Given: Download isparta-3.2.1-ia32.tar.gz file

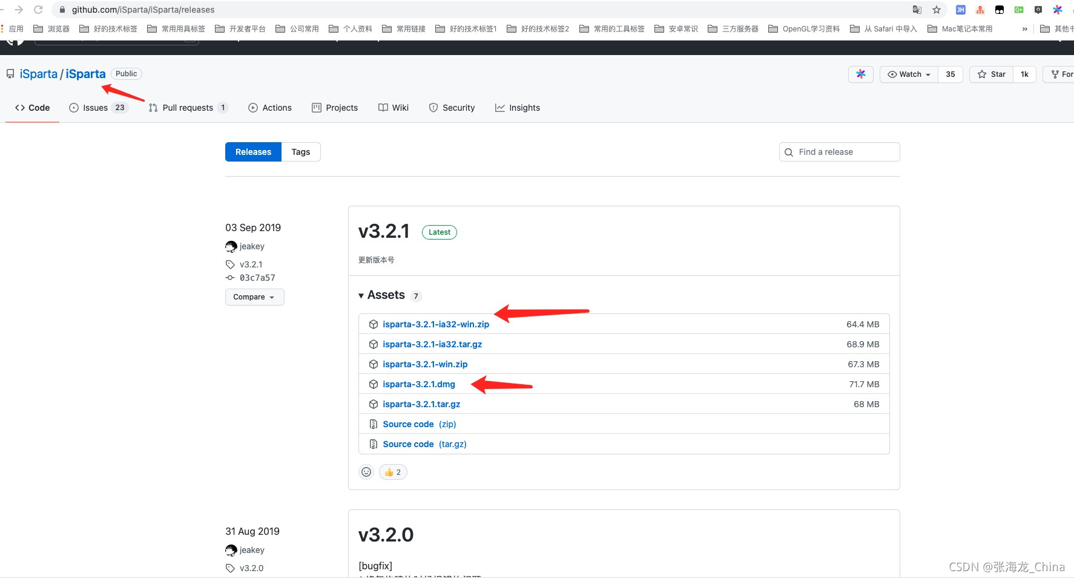Looking at the screenshot, I should 432,344.
